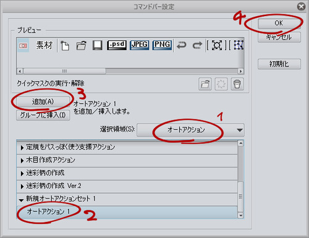The width and height of the screenshot is (309, 238).
Task: Close the コマンドバー設定 dialog
Action: point(301,7)
